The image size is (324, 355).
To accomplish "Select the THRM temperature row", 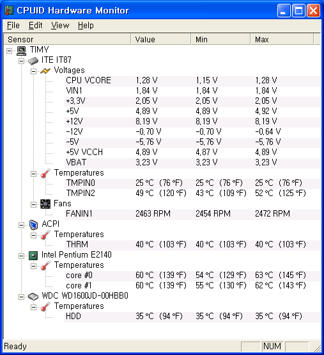I will click(192, 245).
